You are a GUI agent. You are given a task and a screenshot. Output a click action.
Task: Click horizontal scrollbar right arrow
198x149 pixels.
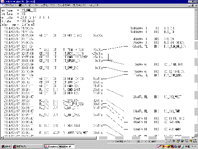coord(193,138)
